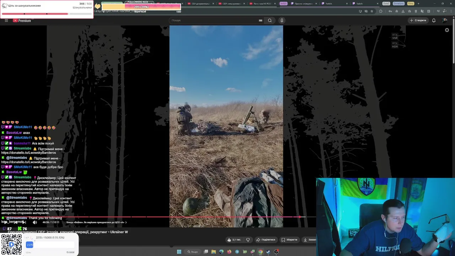Viewport: 455px width, 256px height.
Task: Collapse the purple twitch tab group
Action: pos(283,4)
